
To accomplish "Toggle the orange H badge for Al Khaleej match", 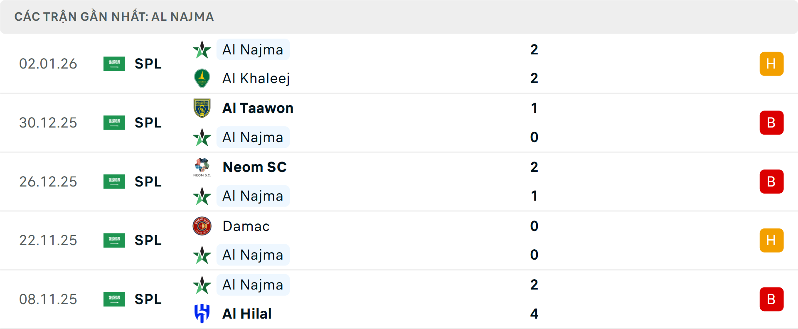I will [x=771, y=64].
